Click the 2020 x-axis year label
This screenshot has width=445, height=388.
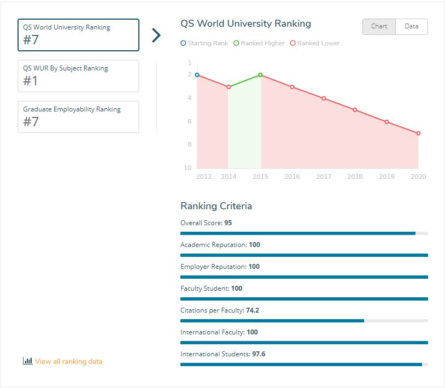coord(418,177)
